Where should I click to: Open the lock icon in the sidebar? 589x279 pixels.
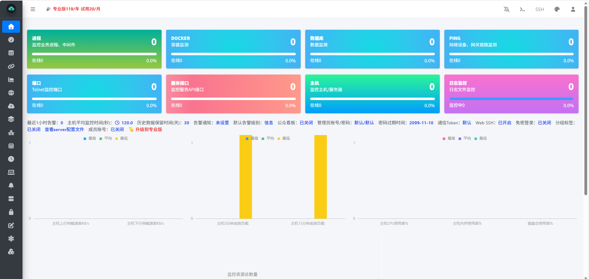point(11,212)
